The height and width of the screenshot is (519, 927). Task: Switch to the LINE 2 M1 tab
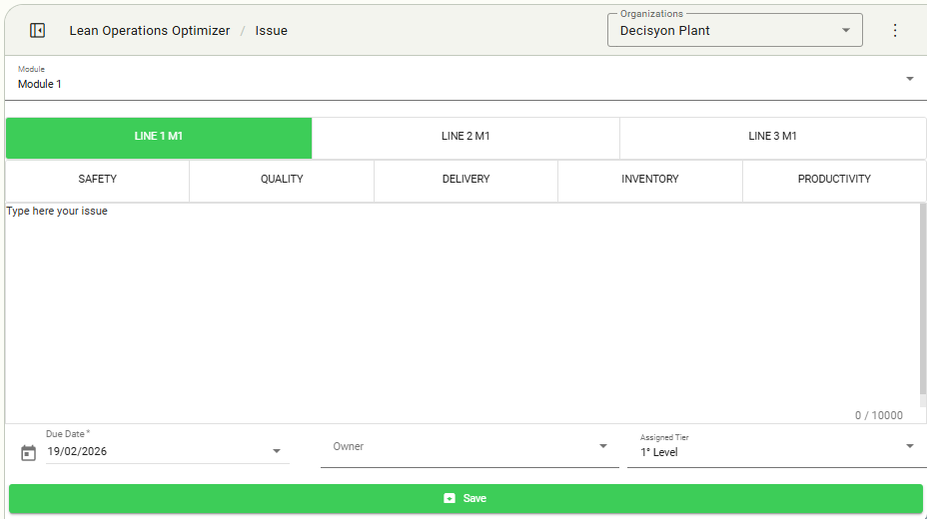click(x=465, y=137)
